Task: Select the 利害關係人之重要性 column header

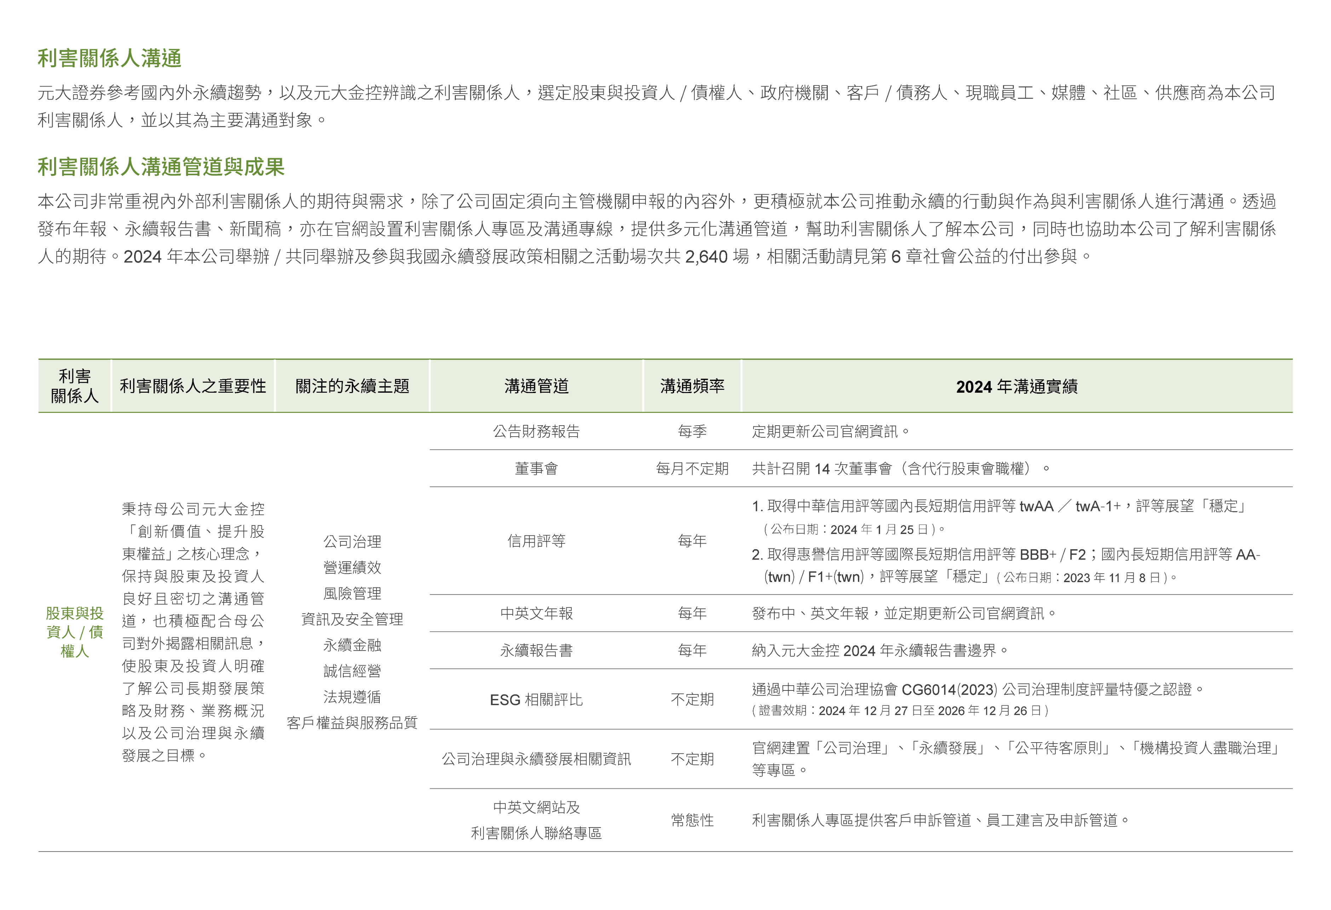Action: 193,386
